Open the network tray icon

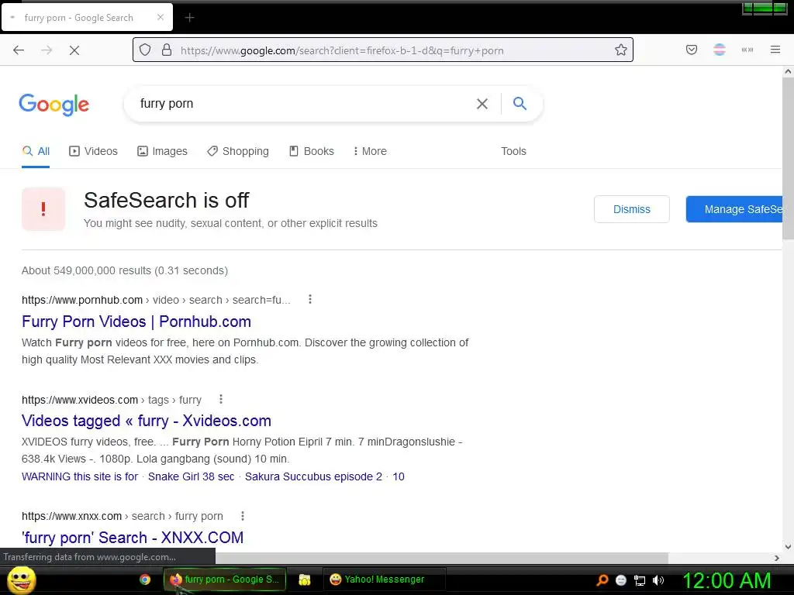click(x=640, y=580)
